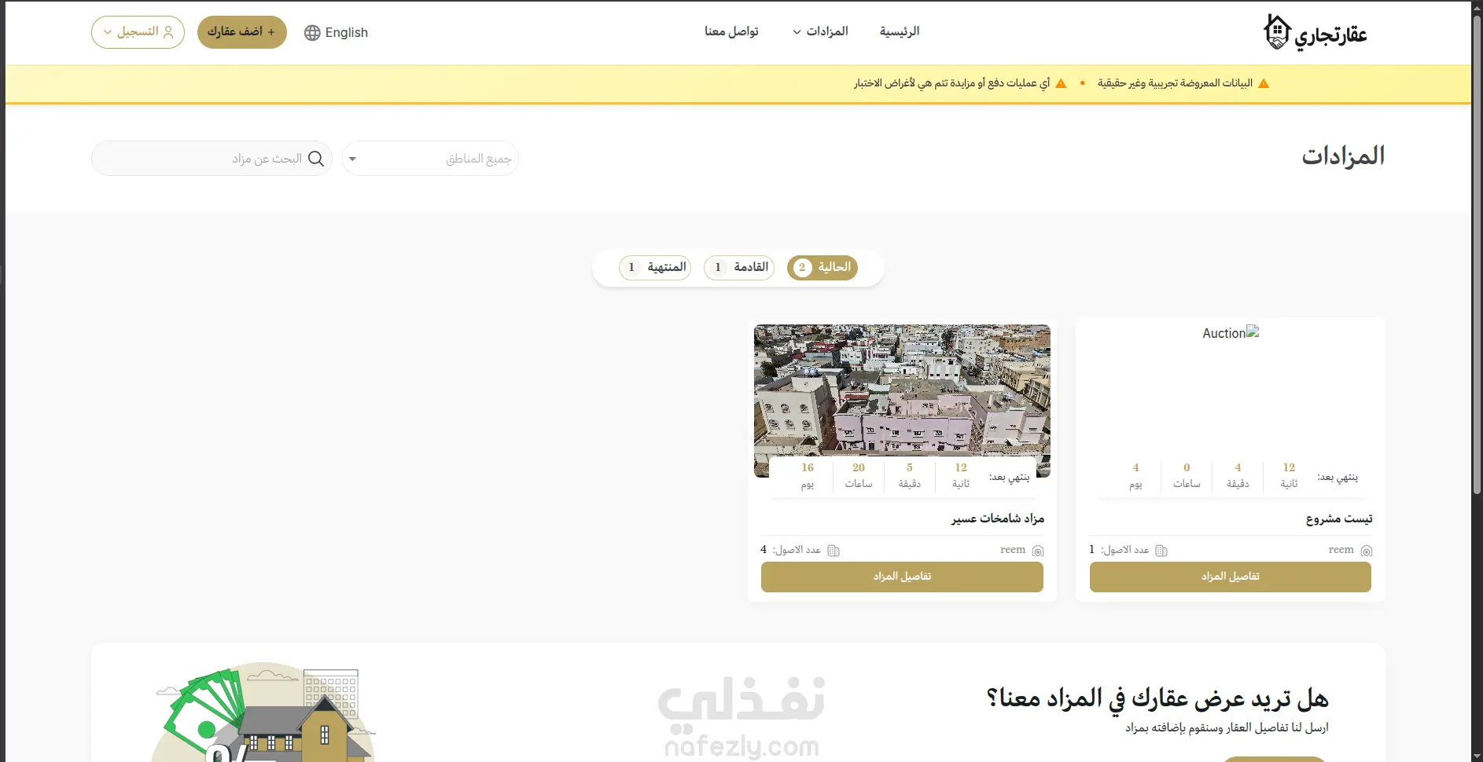Switch to the القادمة auctions tab

739,267
